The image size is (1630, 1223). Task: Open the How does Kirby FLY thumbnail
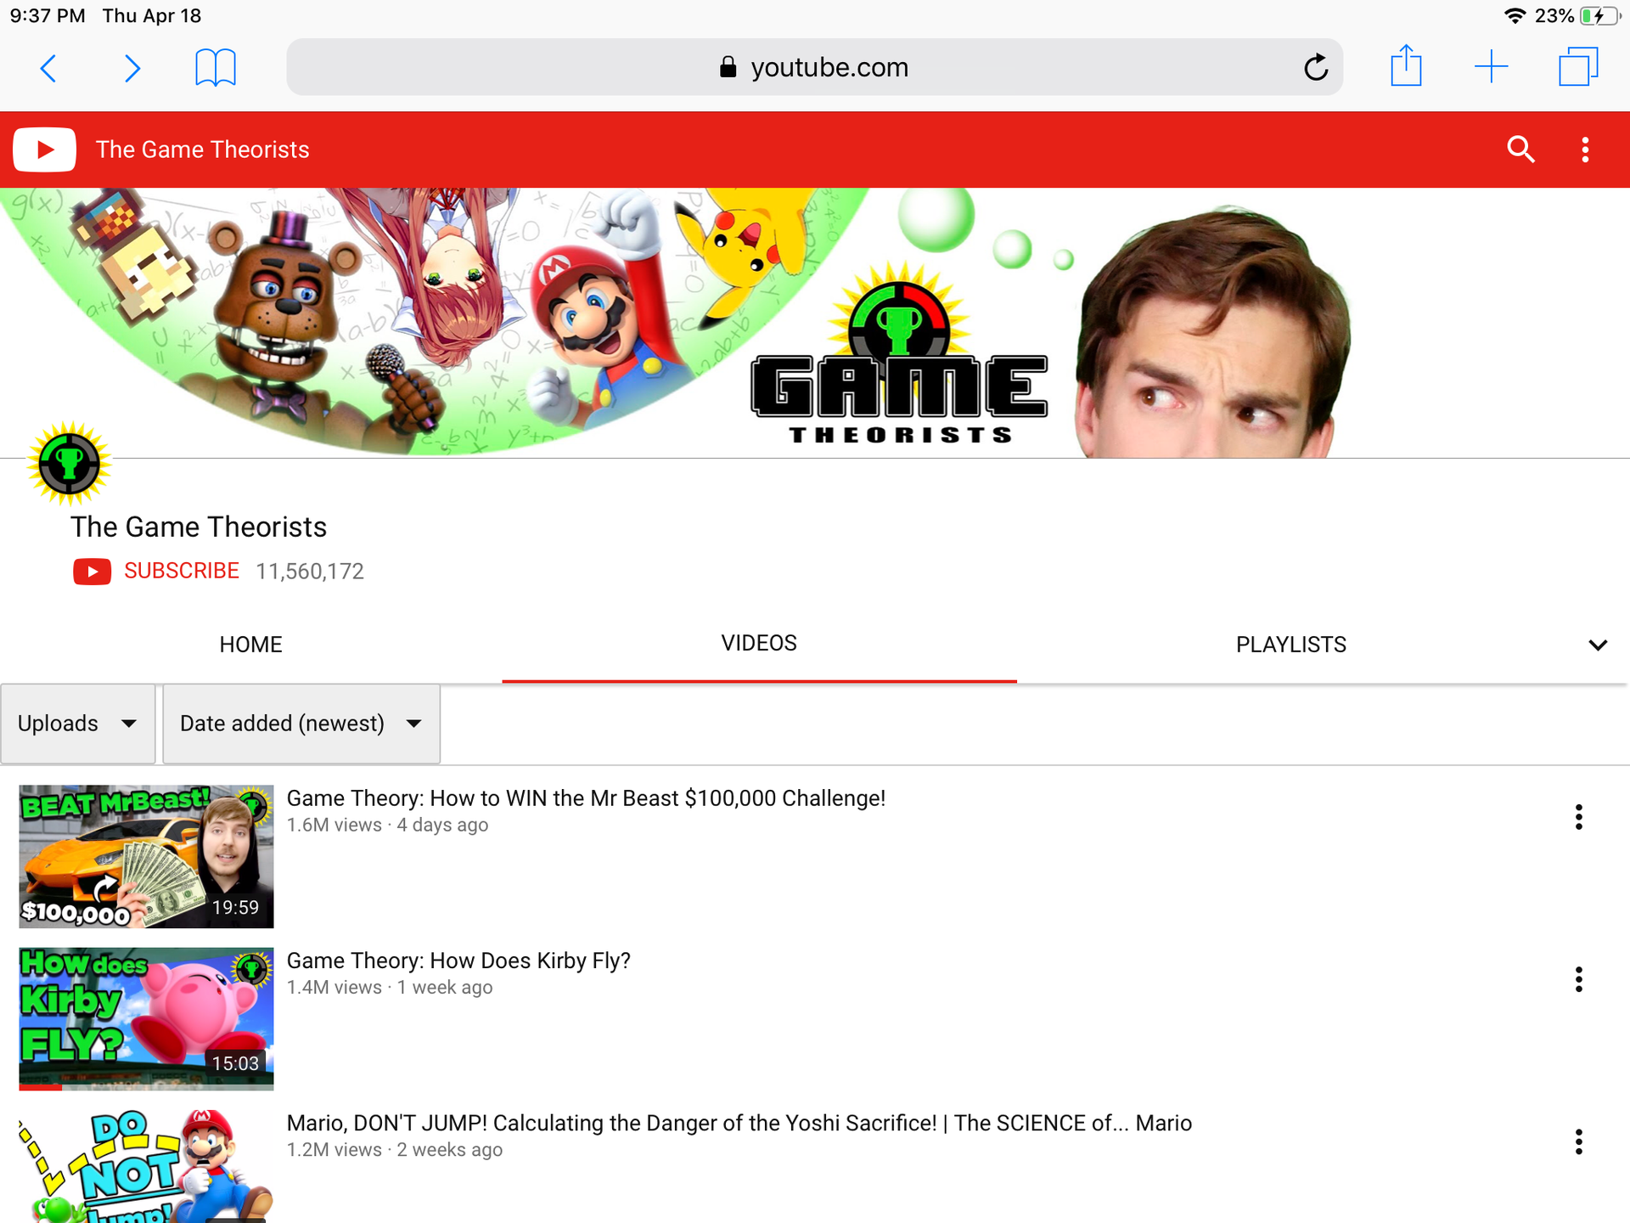pos(146,1018)
